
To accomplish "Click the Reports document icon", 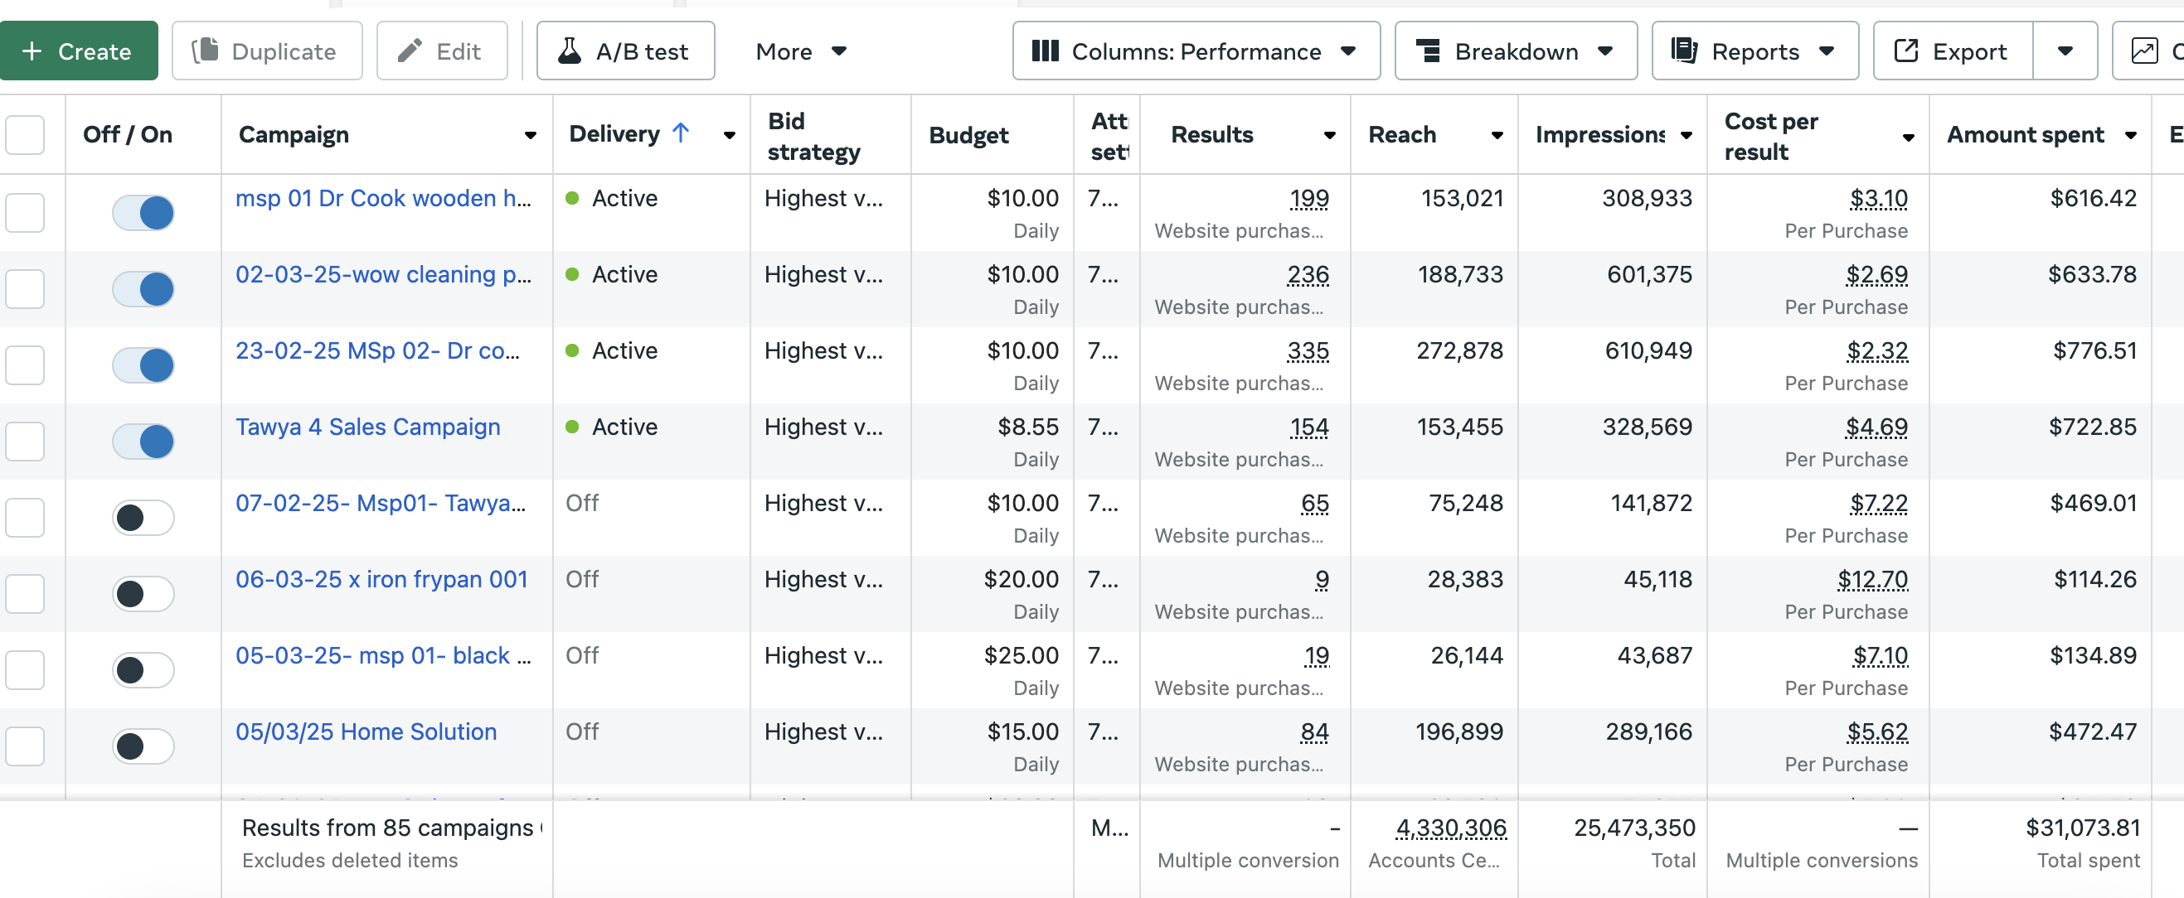I will pos(1684,51).
